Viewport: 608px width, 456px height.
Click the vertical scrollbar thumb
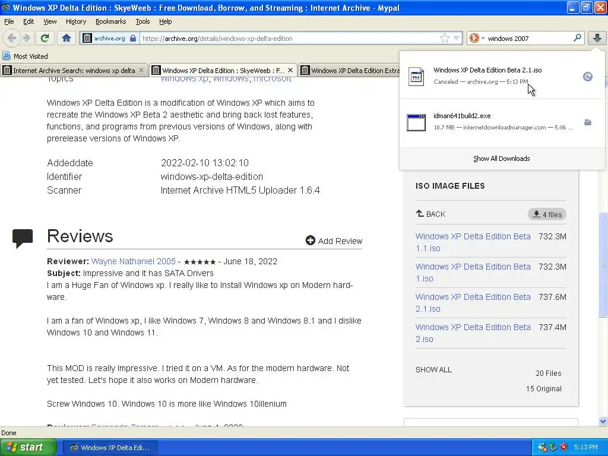[603, 265]
